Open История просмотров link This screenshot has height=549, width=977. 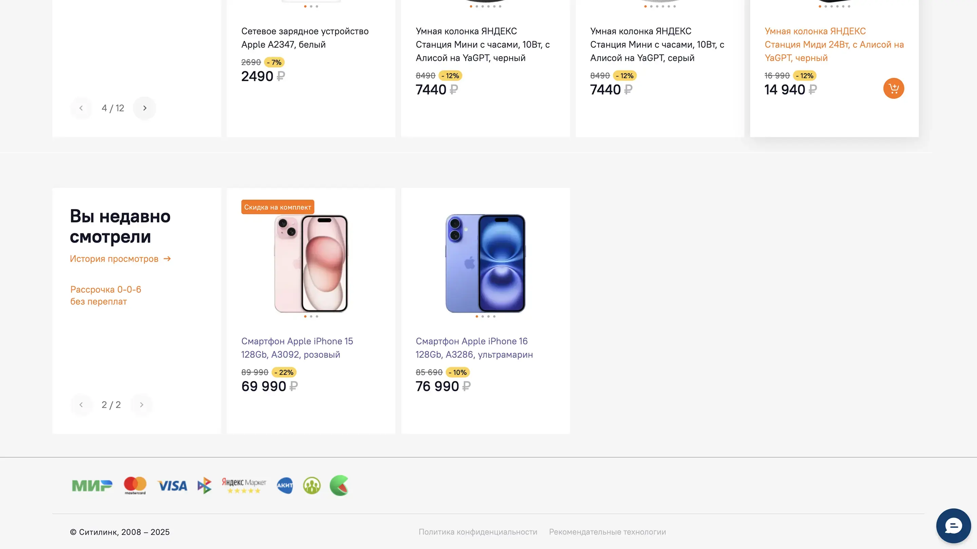tap(120, 259)
